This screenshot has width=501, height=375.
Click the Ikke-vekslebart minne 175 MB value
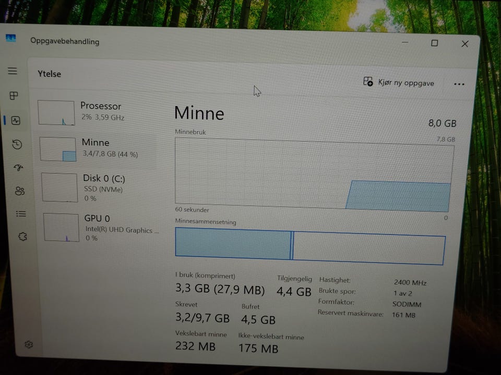point(258,348)
